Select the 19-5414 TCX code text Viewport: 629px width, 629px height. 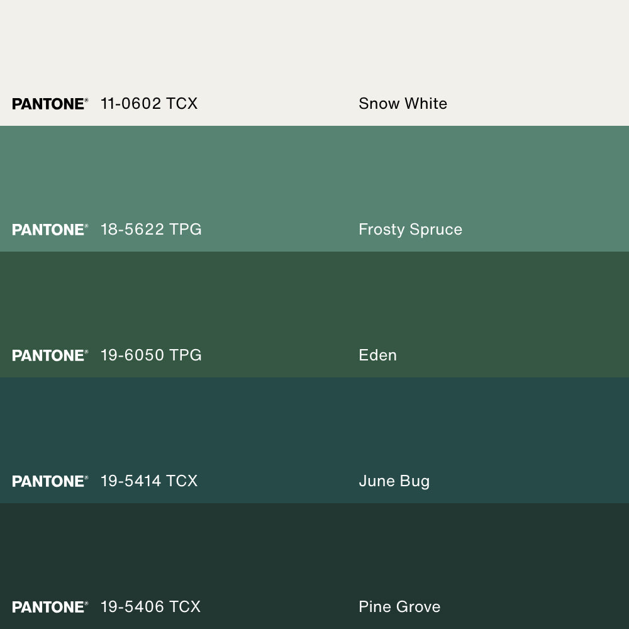click(x=149, y=481)
